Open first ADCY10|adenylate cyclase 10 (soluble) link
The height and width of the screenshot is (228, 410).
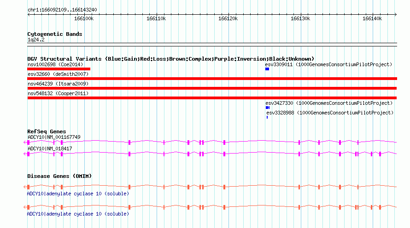(x=78, y=194)
